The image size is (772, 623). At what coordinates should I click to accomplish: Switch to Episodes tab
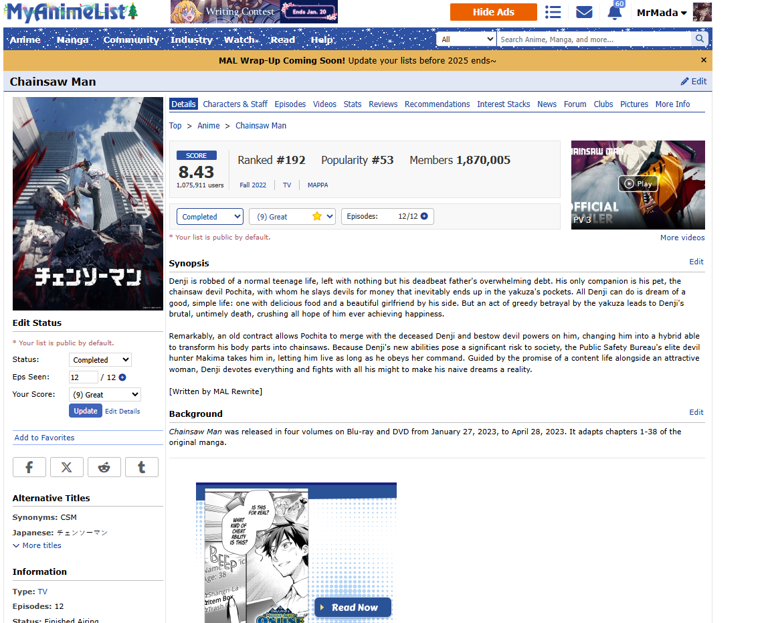pyautogui.click(x=290, y=104)
